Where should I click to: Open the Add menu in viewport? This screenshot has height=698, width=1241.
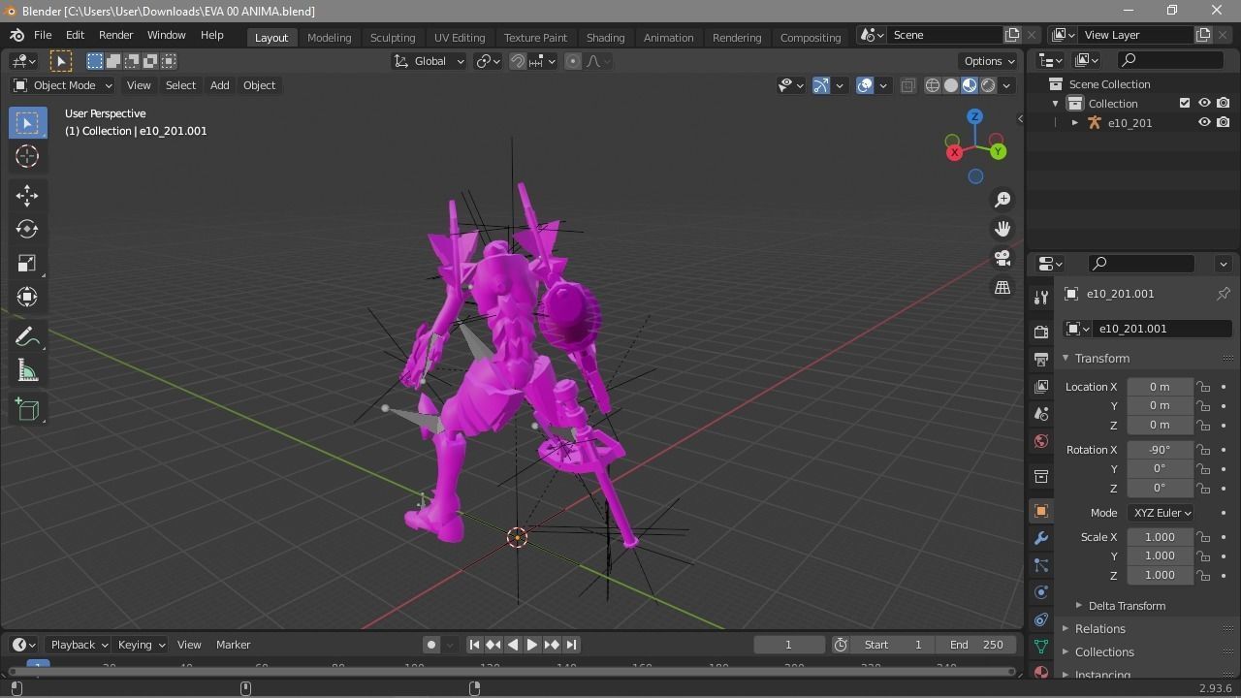tap(220, 85)
